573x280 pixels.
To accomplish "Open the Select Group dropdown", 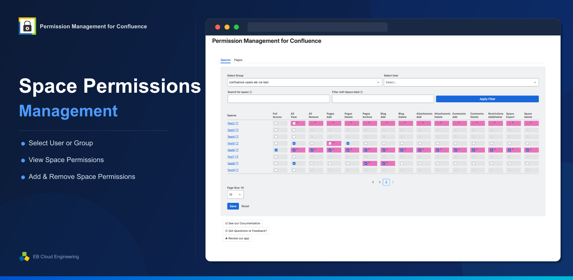I will pos(305,82).
